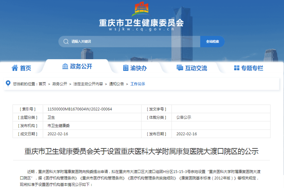
Task: Open the 专题专栏 navigation tab
Action: coord(249,68)
